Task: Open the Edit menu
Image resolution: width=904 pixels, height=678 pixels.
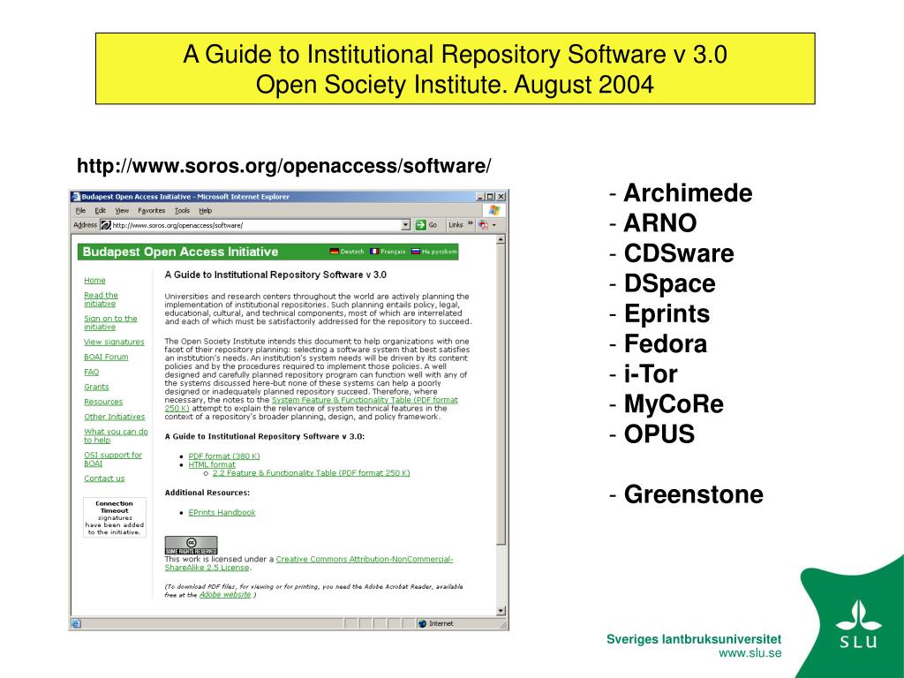Action: pyautogui.click(x=101, y=211)
